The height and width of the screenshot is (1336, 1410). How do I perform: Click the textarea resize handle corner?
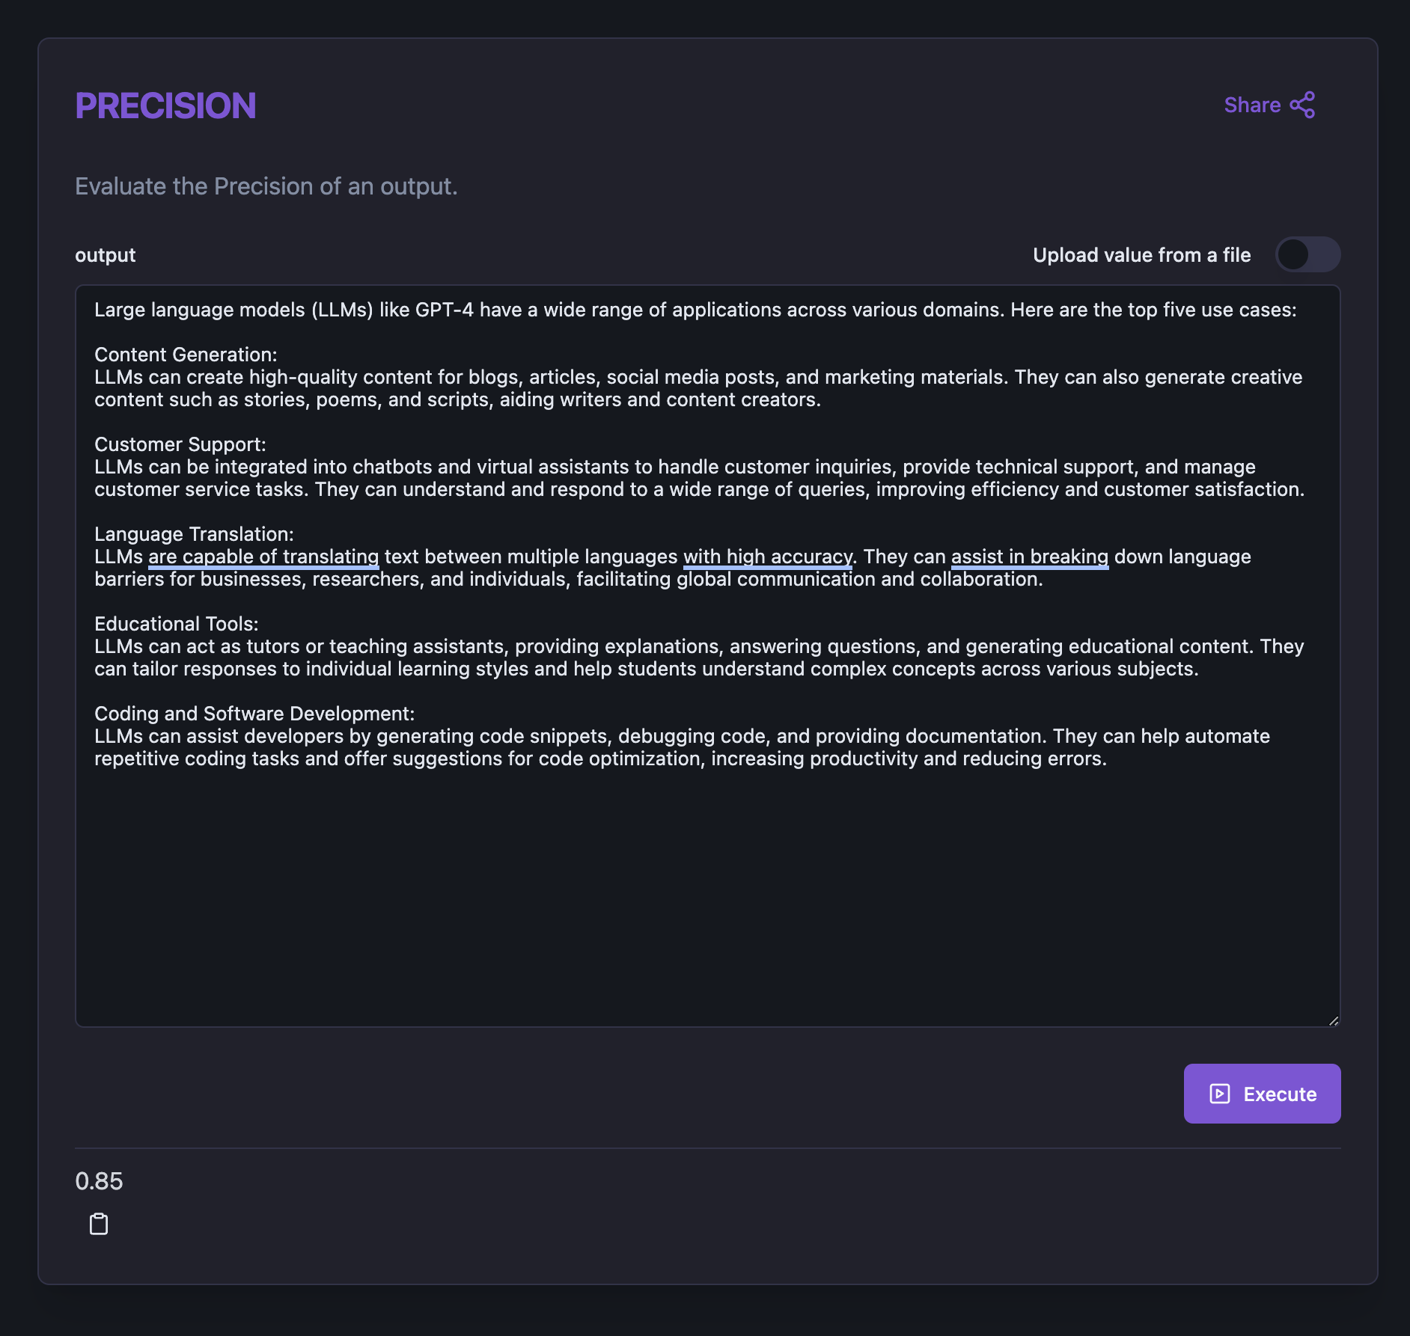[x=1333, y=1020]
